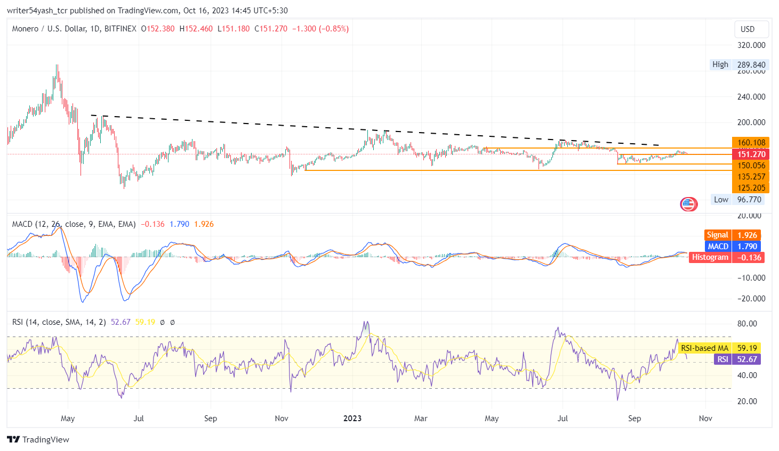Click the 200.000 price scale label
779x451 pixels.
751,122
